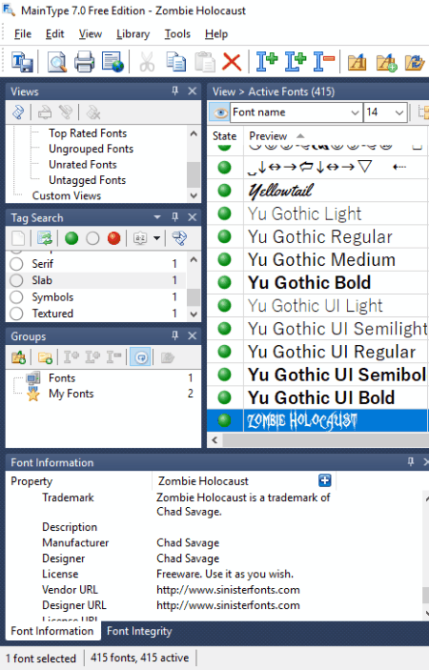Click the red Delete X icon
Viewport: 429px width, 670px height.
pyautogui.click(x=232, y=62)
